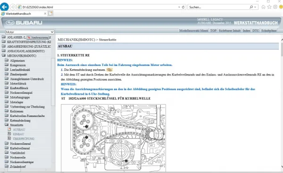Click the Steckerisierung tooltip label
This screenshot has width=283, height=173.
[38, 37]
